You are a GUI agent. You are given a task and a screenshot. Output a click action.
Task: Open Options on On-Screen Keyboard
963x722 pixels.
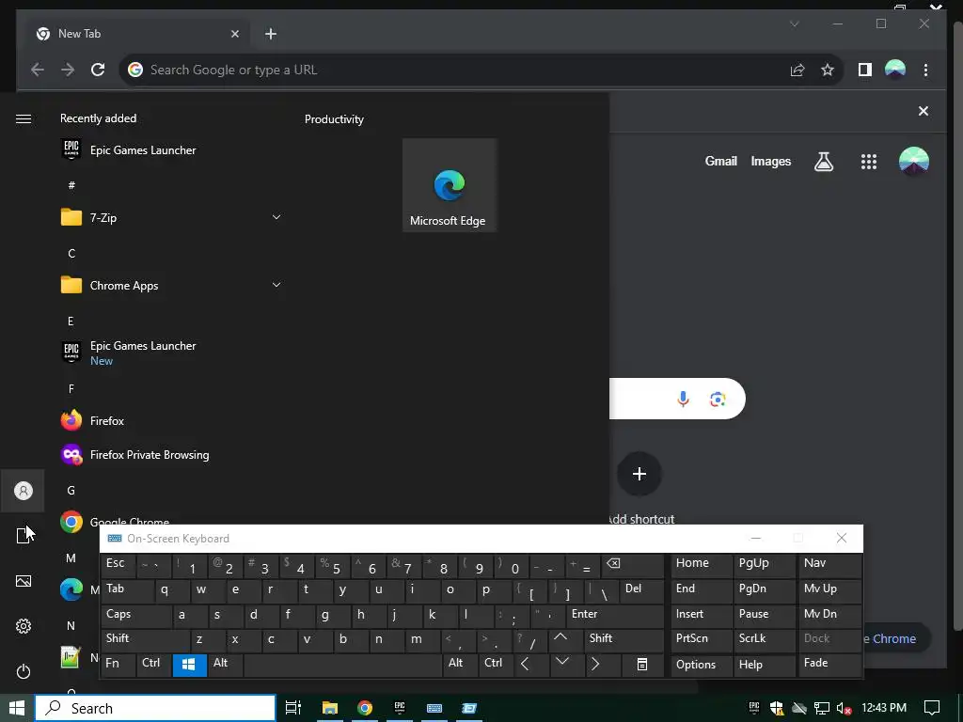(x=702, y=667)
